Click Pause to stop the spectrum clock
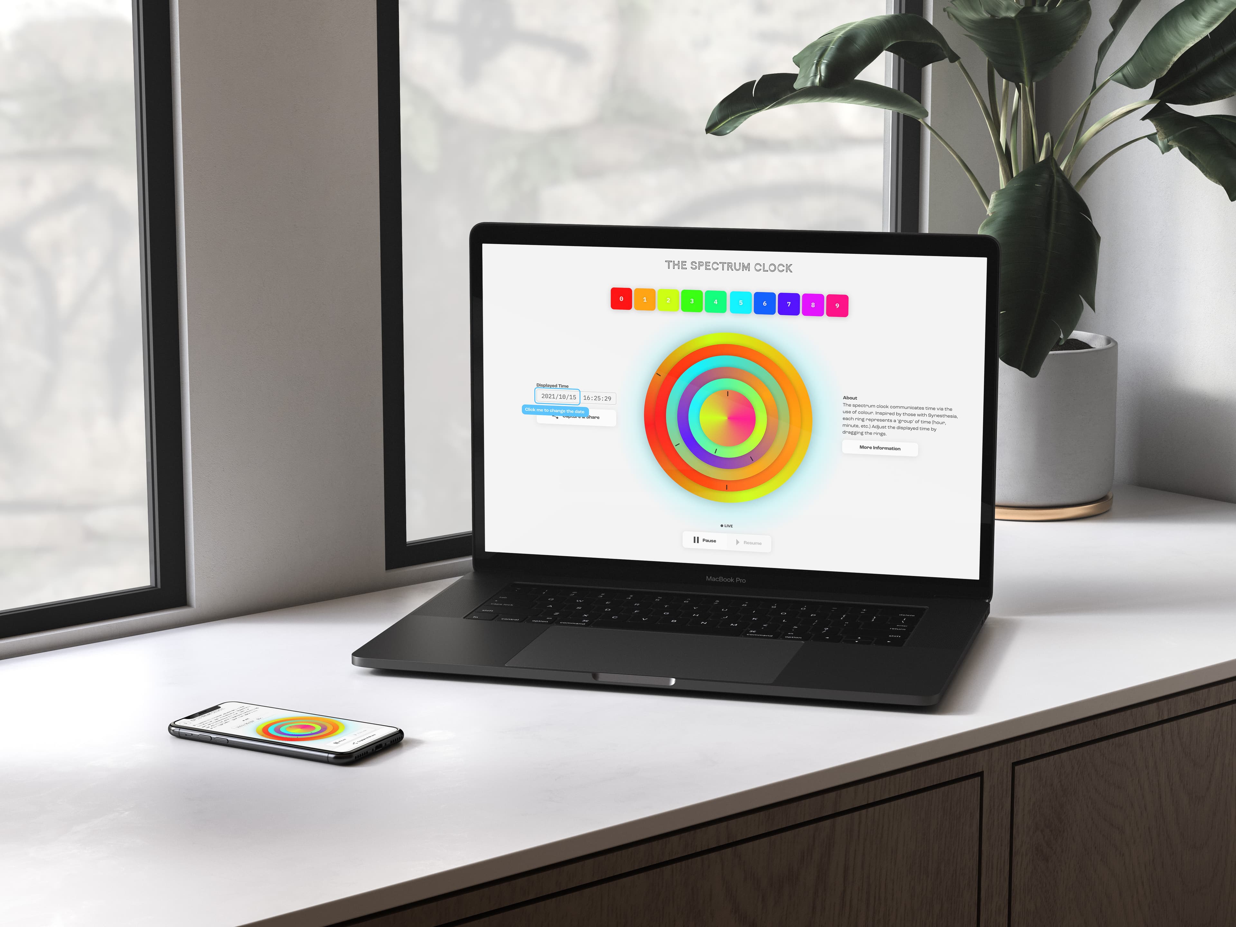This screenshot has height=927, width=1236. [703, 542]
